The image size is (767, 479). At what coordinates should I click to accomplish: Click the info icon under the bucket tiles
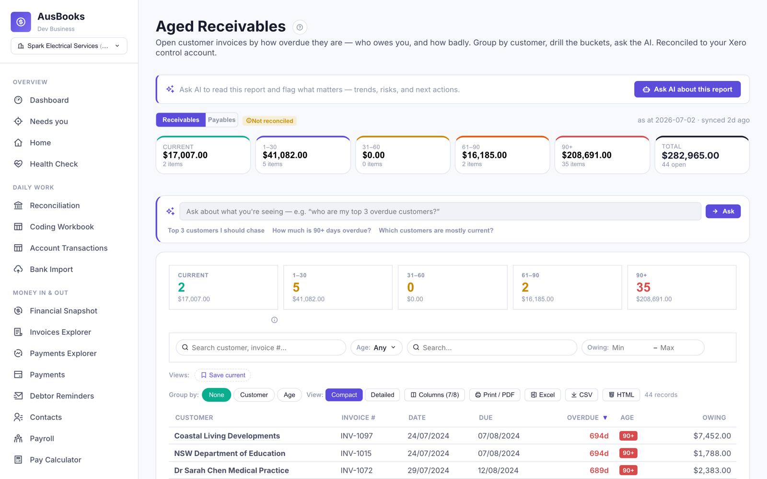coord(274,320)
